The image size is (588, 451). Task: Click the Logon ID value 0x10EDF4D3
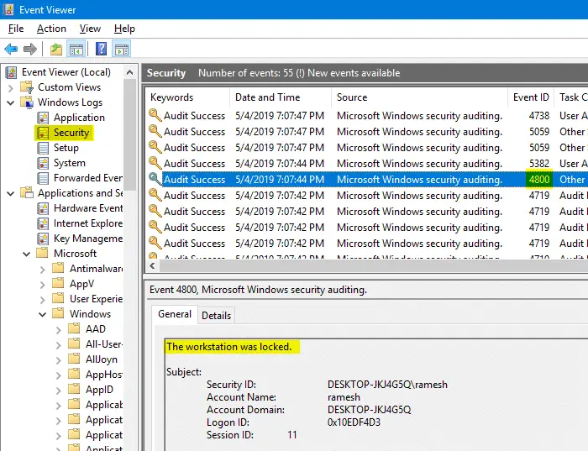(354, 422)
